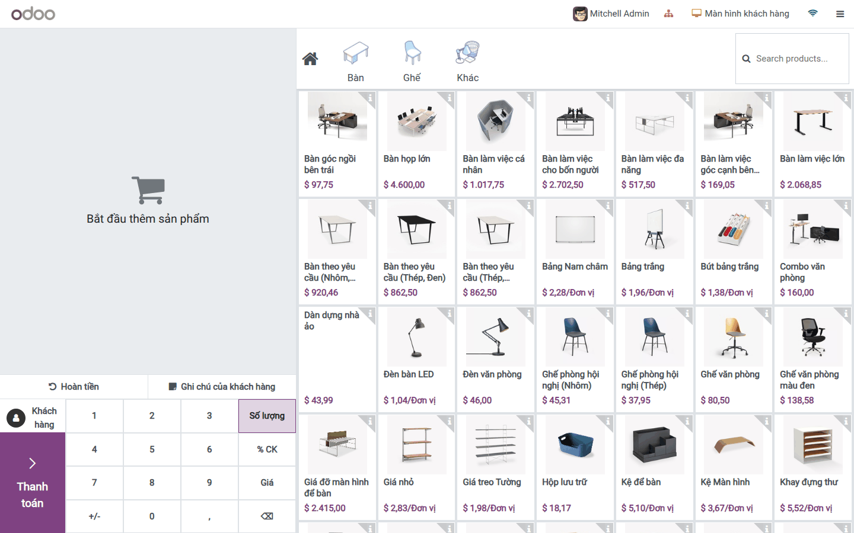Add Bàn theo yêu cầu priced $ 920,46
Screen dimensions: 854x533
[x=337, y=252]
